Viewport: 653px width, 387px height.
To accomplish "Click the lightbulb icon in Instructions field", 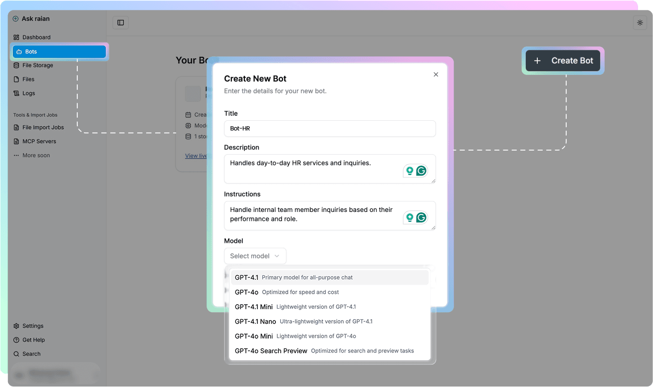I will 410,217.
